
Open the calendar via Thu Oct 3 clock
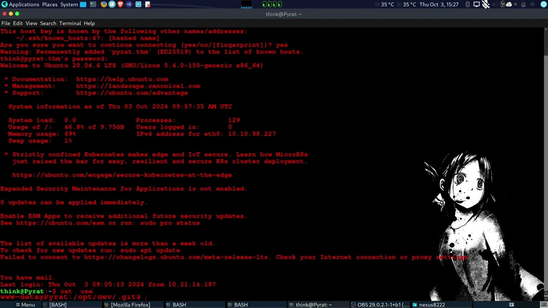[x=439, y=4]
